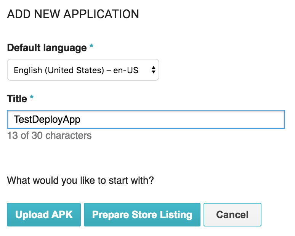Click the Default language label
The width and height of the screenshot is (295, 236).
point(46,48)
